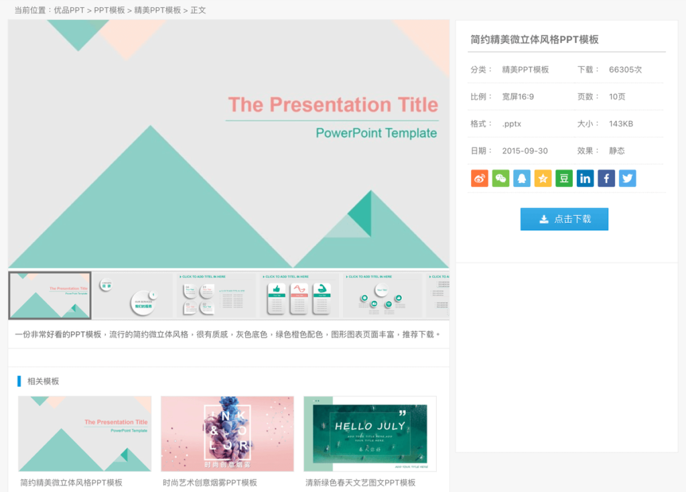Share on LinkedIn icon
Viewport: 686px width, 492px height.
[585, 178]
